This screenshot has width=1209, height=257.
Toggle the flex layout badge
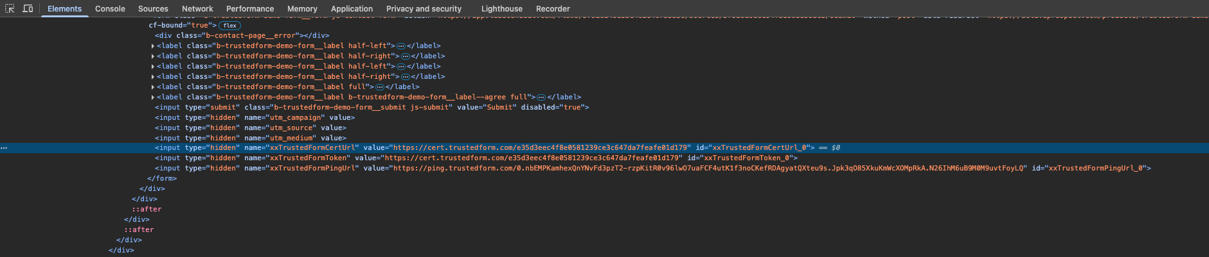(230, 26)
